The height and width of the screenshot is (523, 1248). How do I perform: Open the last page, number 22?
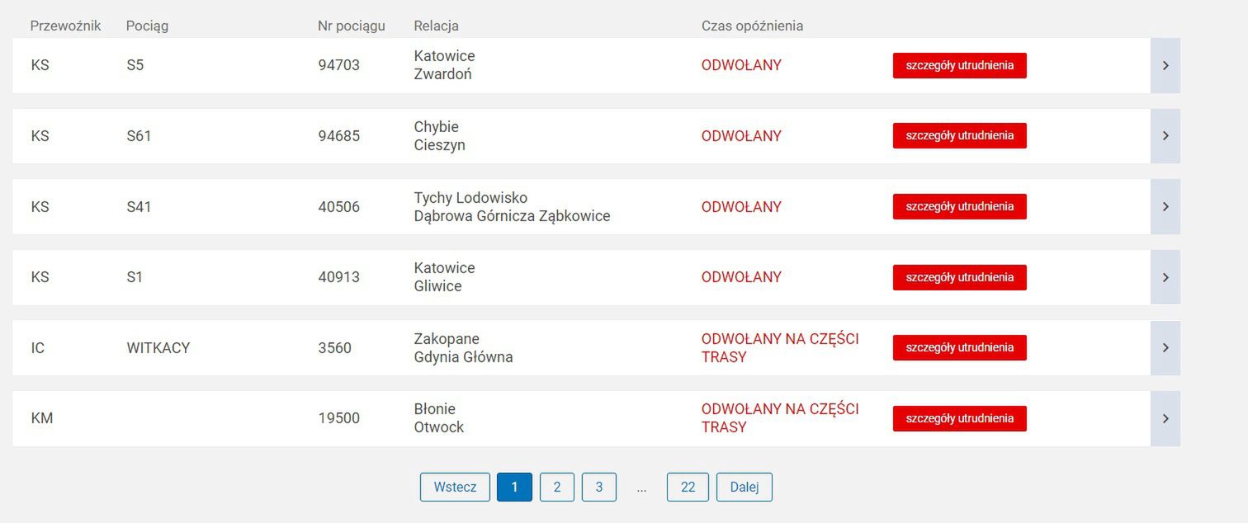coord(688,487)
